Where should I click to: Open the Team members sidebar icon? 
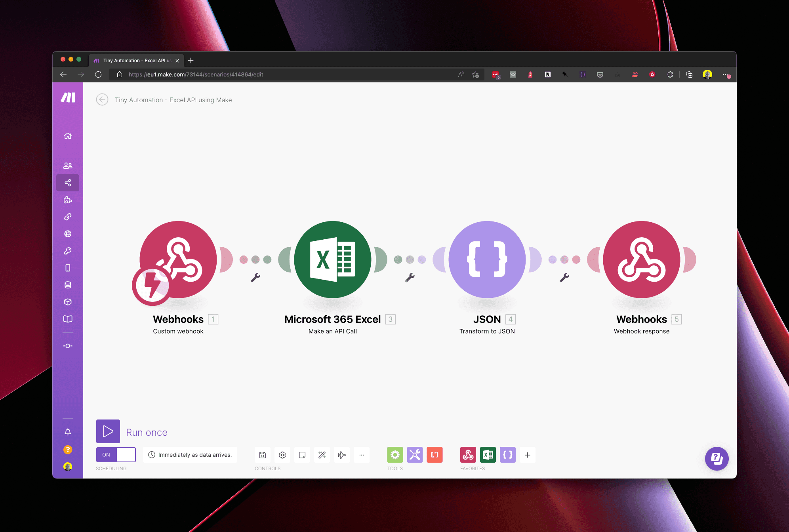68,166
